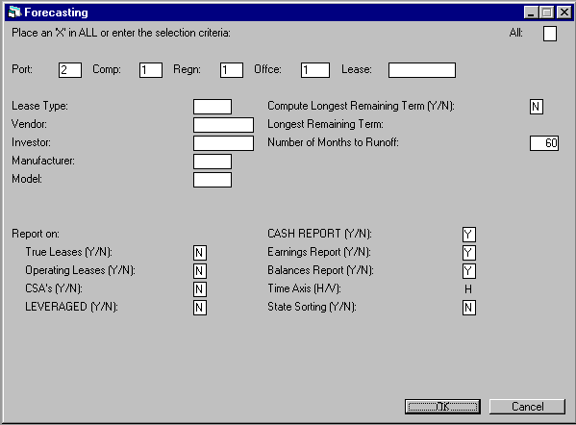Toggle the CASH REPORT Y/N box
The height and width of the screenshot is (425, 576).
click(x=469, y=235)
